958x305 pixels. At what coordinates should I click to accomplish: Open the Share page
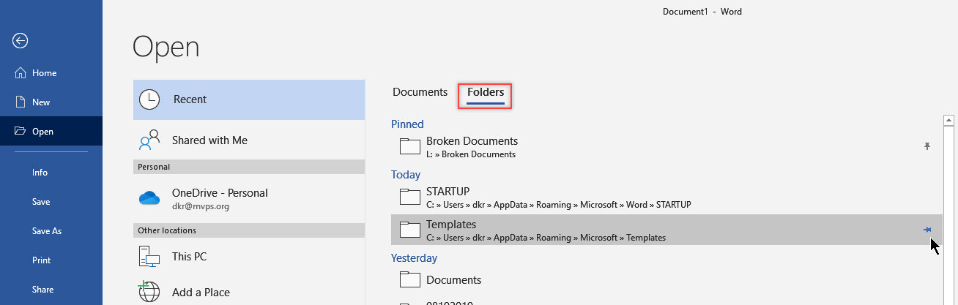coord(51,290)
